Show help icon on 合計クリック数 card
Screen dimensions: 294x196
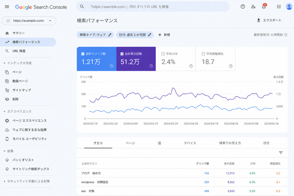[x=111, y=66]
